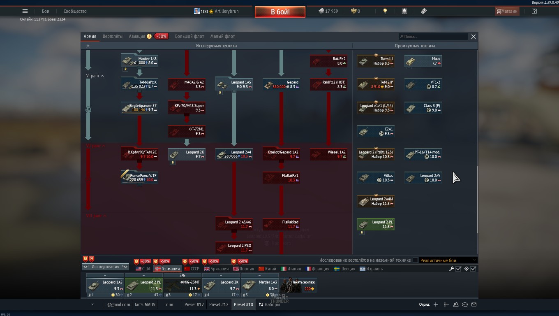Collapse VI ранг section
The height and width of the screenshot is (316, 559).
[x=95, y=76]
